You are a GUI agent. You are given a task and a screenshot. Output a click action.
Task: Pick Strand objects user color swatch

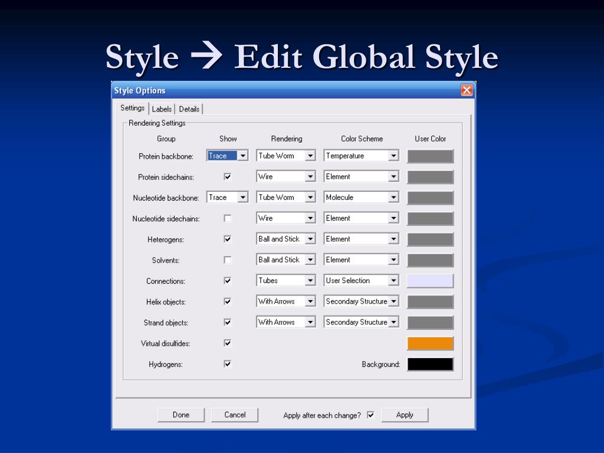(430, 323)
